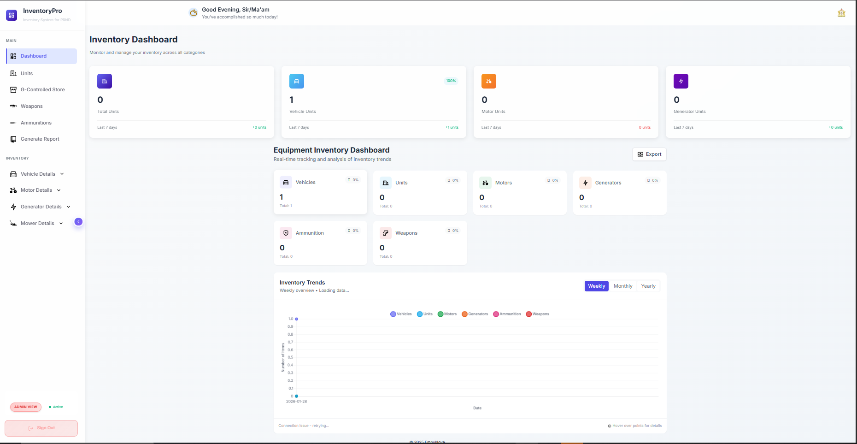Image resolution: width=857 pixels, height=444 pixels.
Task: Click the InventoryPro logo icon
Action: point(12,15)
